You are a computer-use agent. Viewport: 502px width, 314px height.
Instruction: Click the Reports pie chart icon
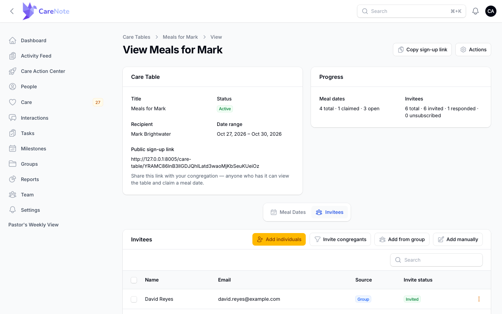point(13,179)
